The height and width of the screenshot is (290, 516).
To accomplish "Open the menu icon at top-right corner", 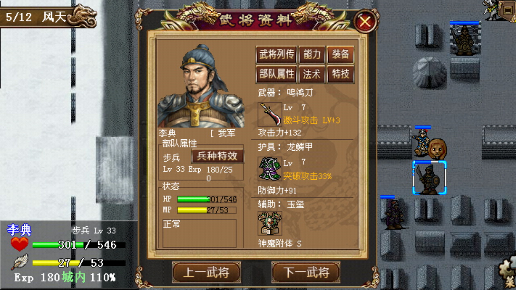I will tap(506, 9).
